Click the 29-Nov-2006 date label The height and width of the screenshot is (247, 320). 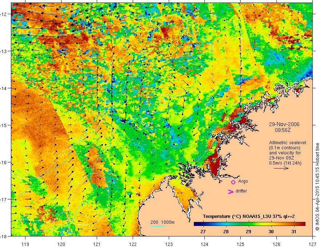[284, 124]
